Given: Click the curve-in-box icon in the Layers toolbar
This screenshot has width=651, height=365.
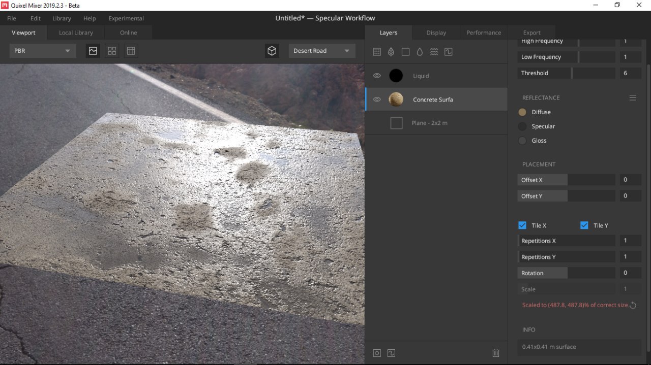Looking at the screenshot, I should (449, 52).
